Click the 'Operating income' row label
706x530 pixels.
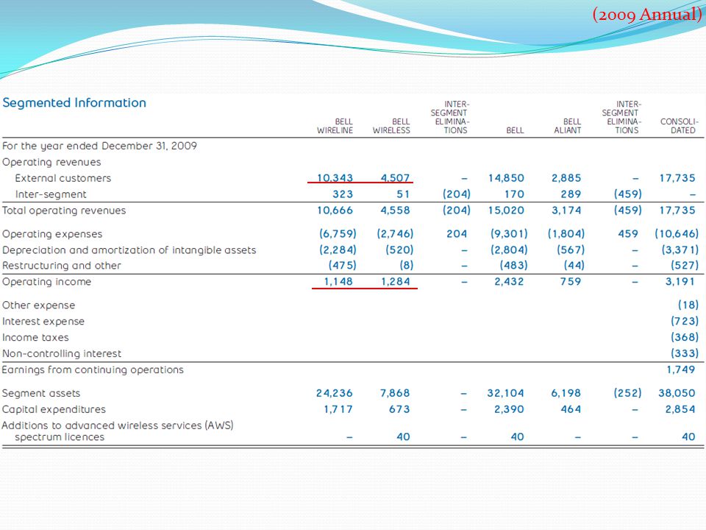point(47,282)
